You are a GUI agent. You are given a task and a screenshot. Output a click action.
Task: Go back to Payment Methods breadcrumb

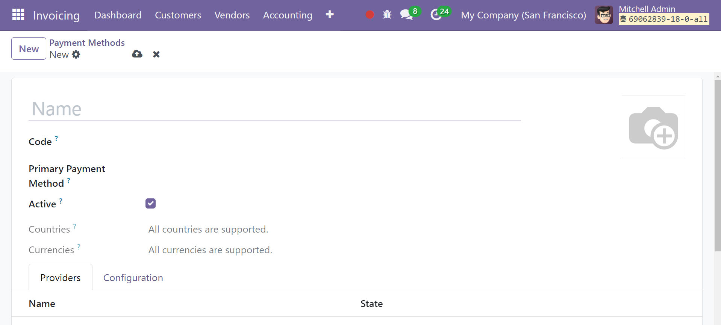[x=87, y=43]
